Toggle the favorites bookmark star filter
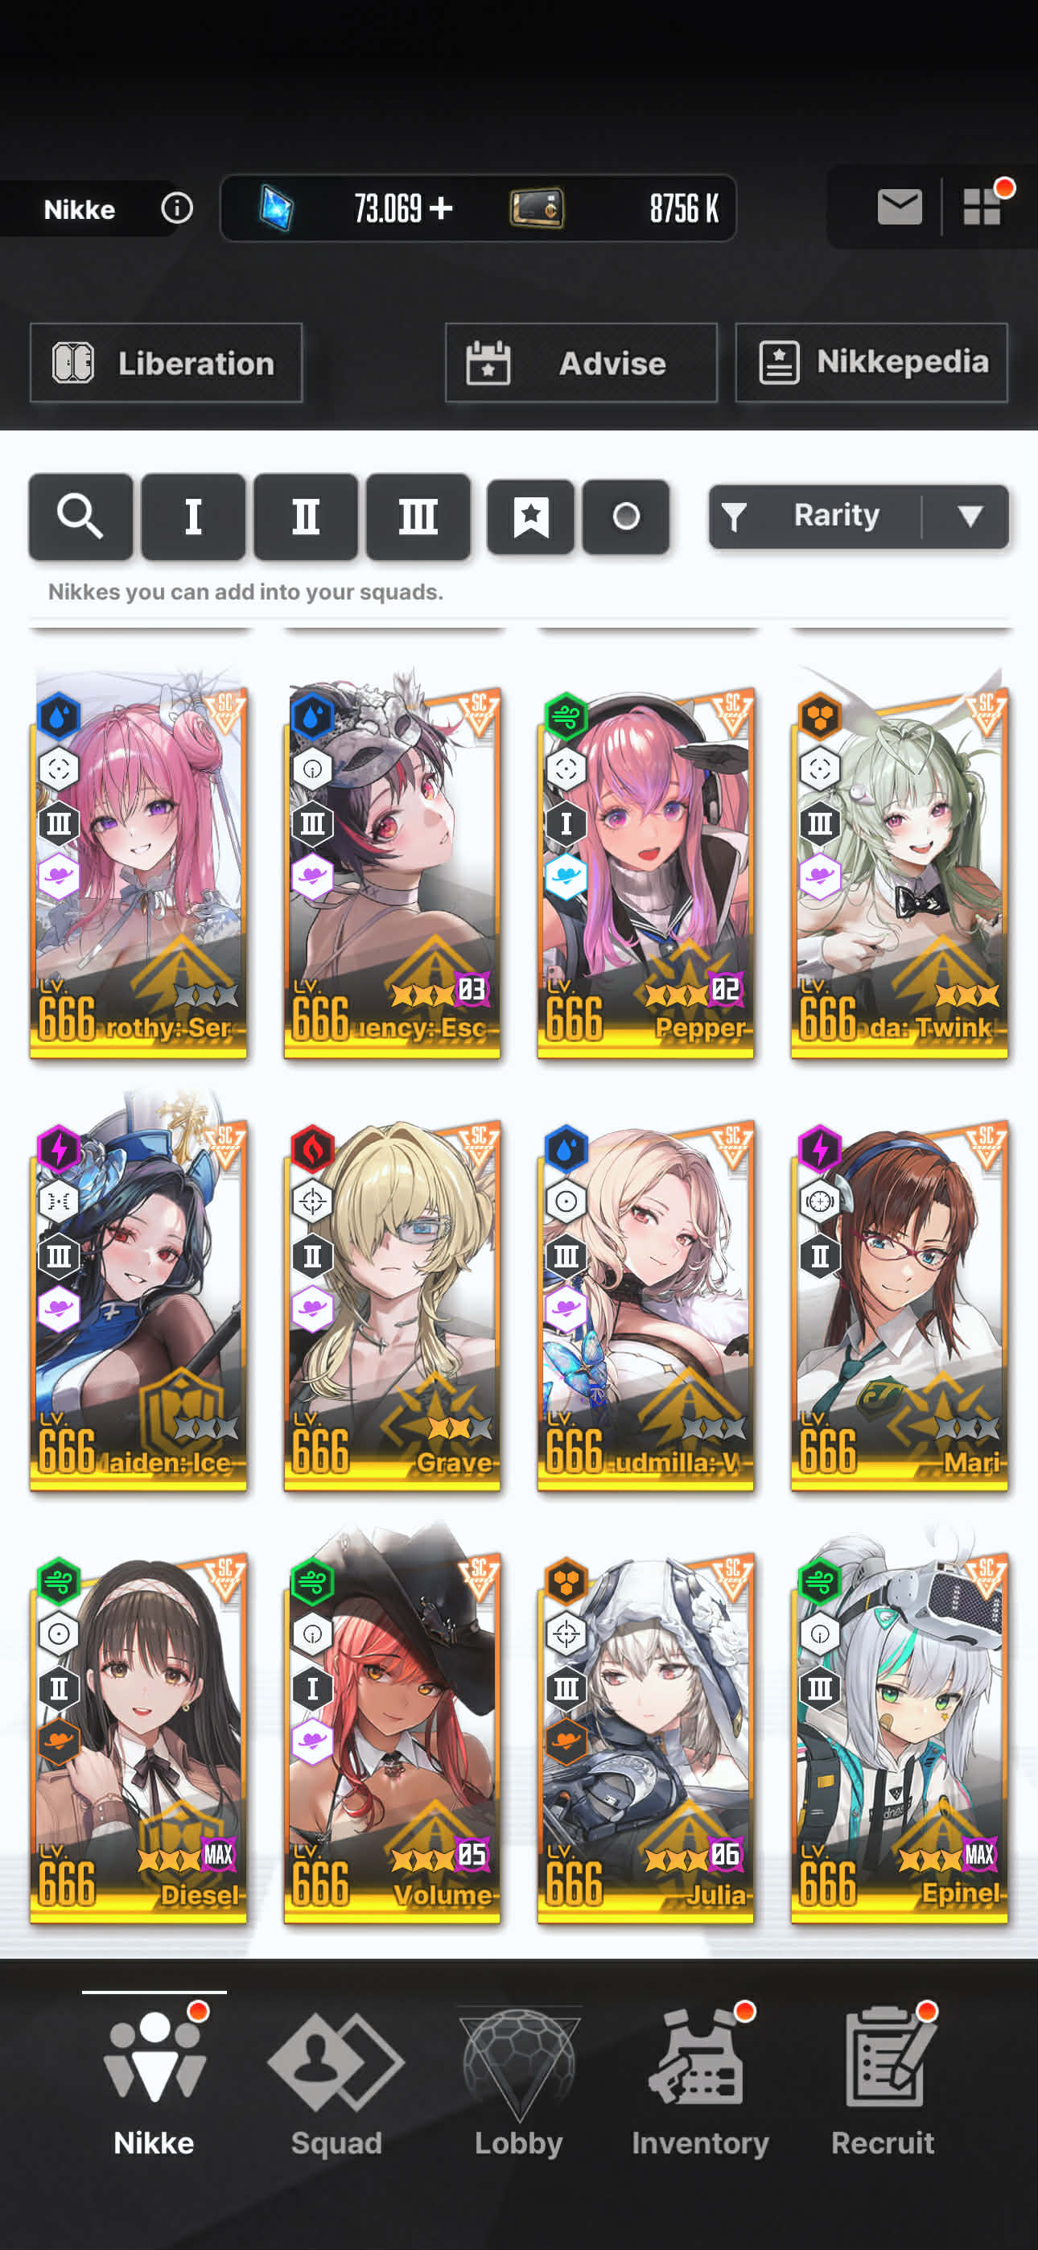This screenshot has height=2250, width=1038. pos(530,516)
